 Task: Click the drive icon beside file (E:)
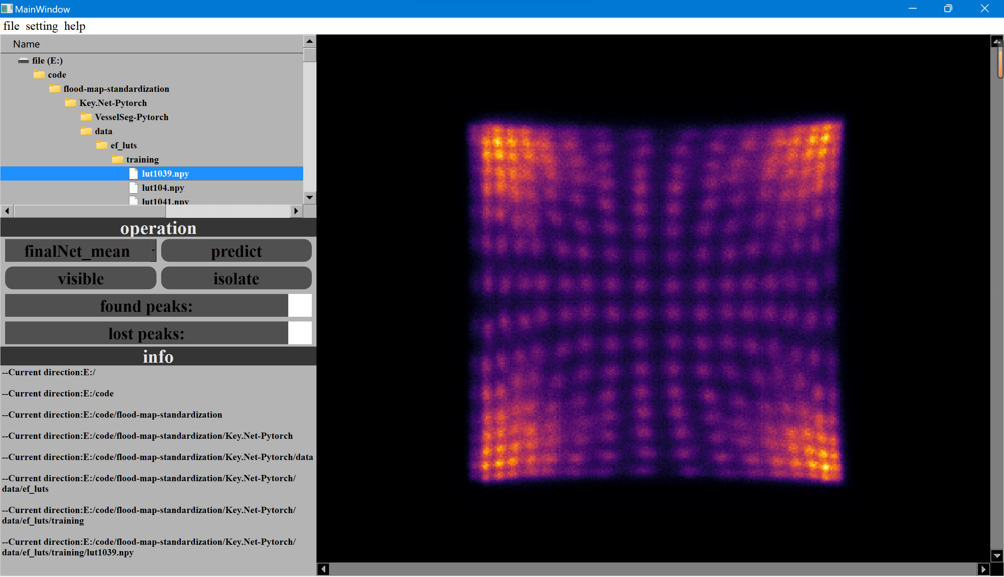tap(24, 60)
